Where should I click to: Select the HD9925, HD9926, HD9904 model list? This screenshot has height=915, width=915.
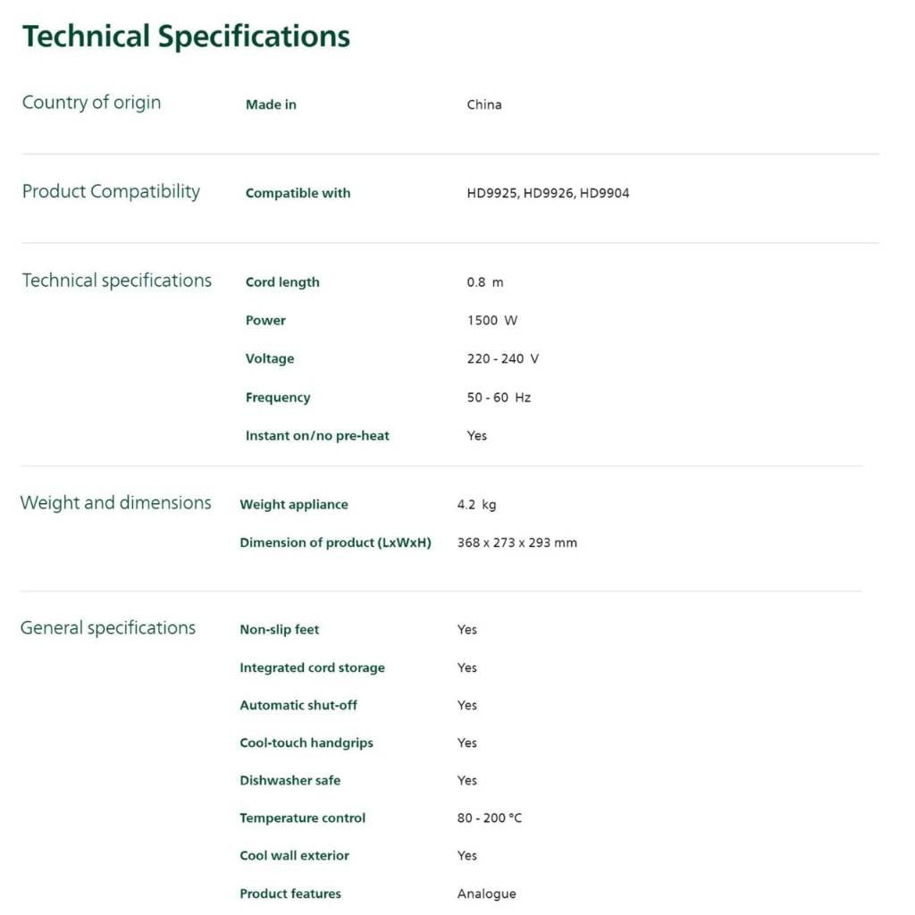click(x=548, y=193)
